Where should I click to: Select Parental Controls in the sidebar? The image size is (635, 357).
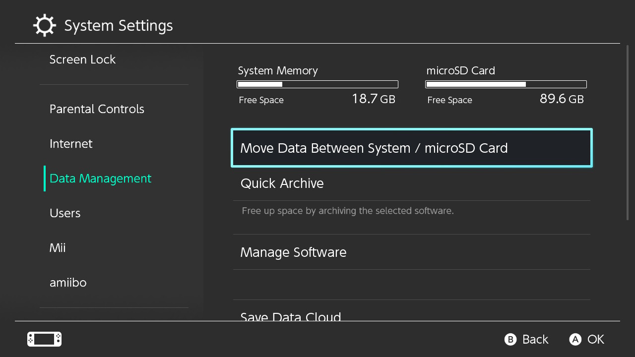pyautogui.click(x=97, y=109)
